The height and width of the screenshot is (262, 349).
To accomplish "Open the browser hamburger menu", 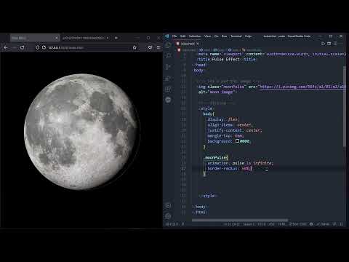I will click(159, 47).
